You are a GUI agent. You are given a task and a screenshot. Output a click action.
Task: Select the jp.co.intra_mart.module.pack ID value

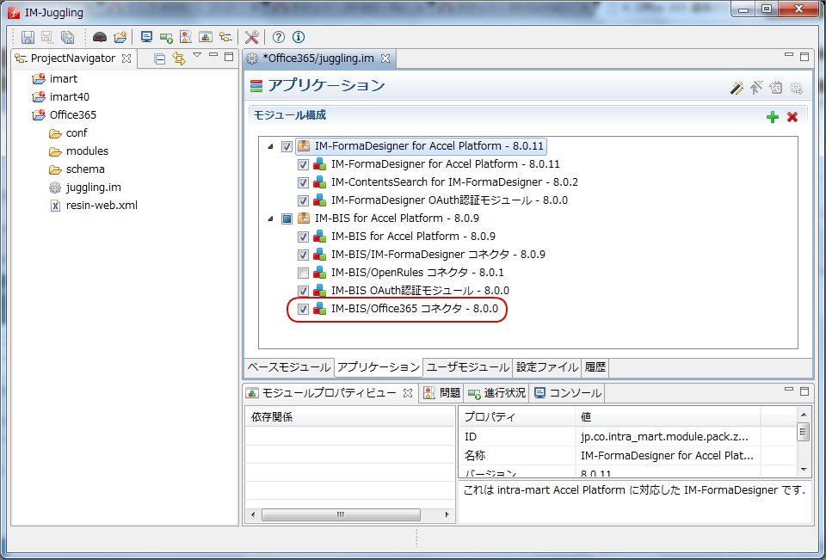[x=664, y=437]
